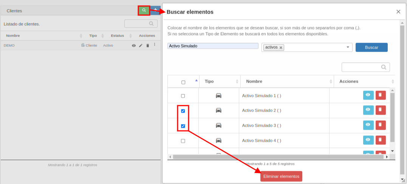Check the Activo Simulado 1 checkbox
Image resolution: width=407 pixels, height=184 pixels.
pyautogui.click(x=183, y=96)
